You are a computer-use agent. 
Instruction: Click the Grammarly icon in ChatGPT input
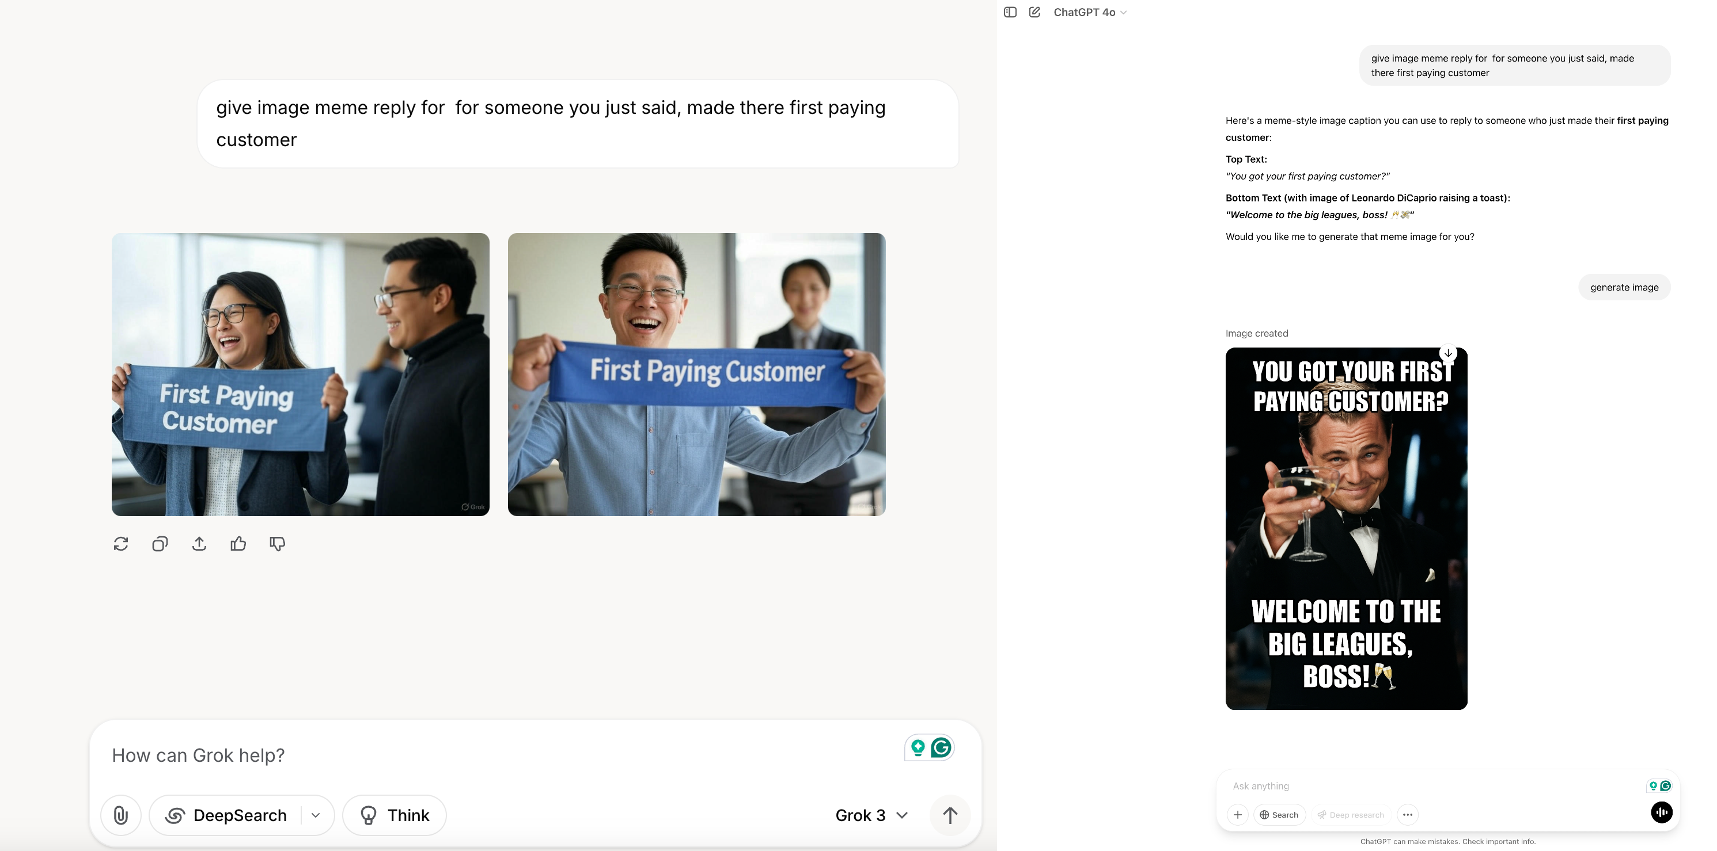point(1666,786)
